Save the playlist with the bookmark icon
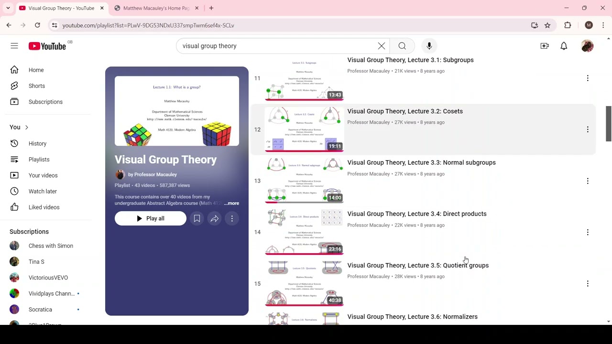Screen dimensions: 612x344 click(197, 218)
